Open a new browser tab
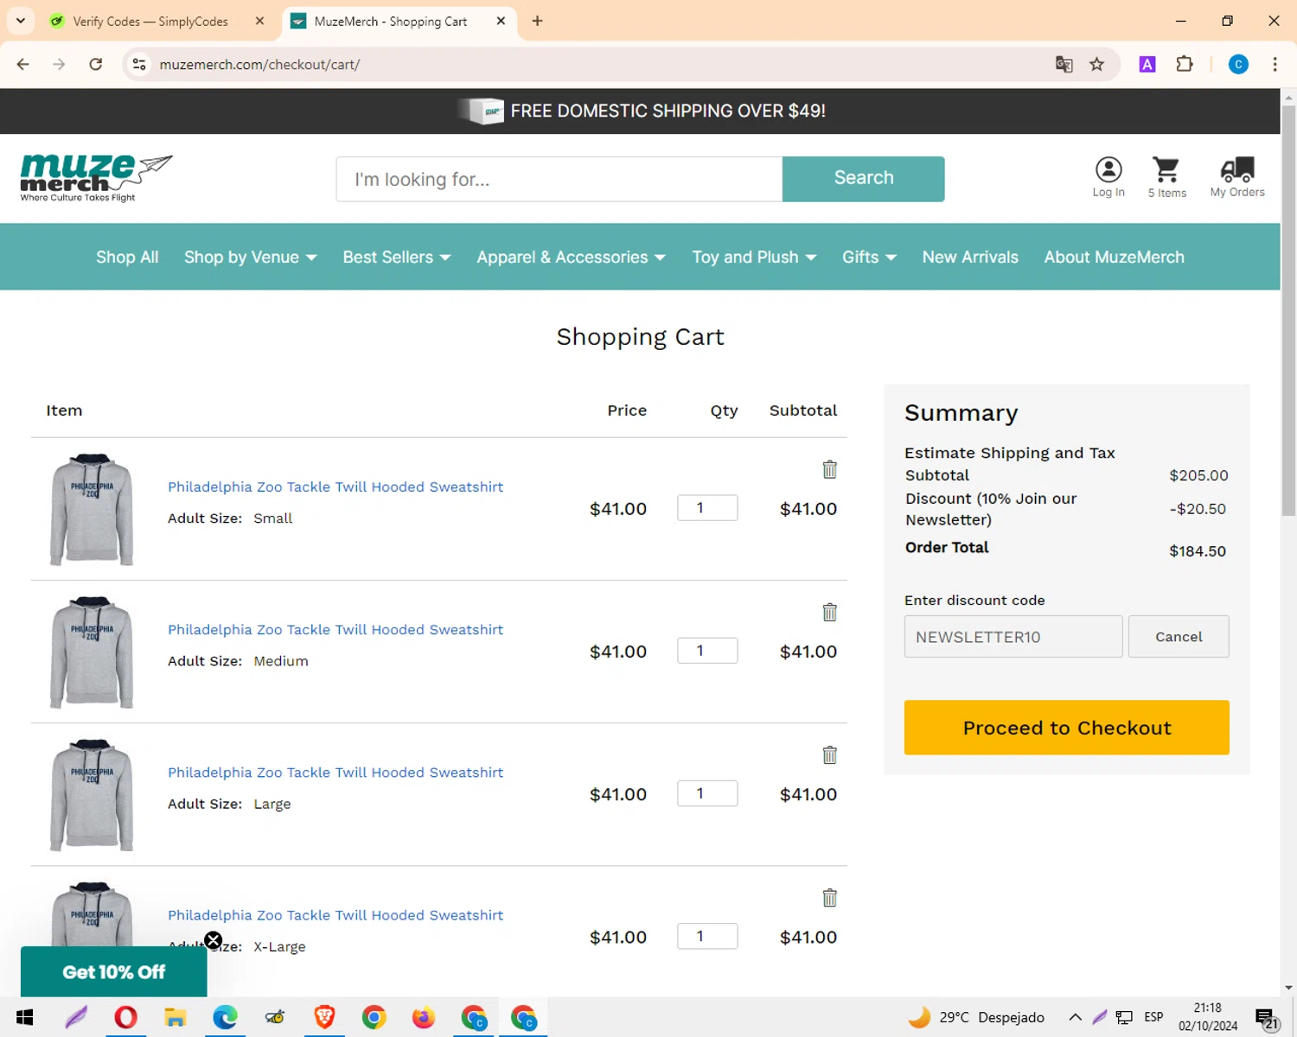 (537, 21)
